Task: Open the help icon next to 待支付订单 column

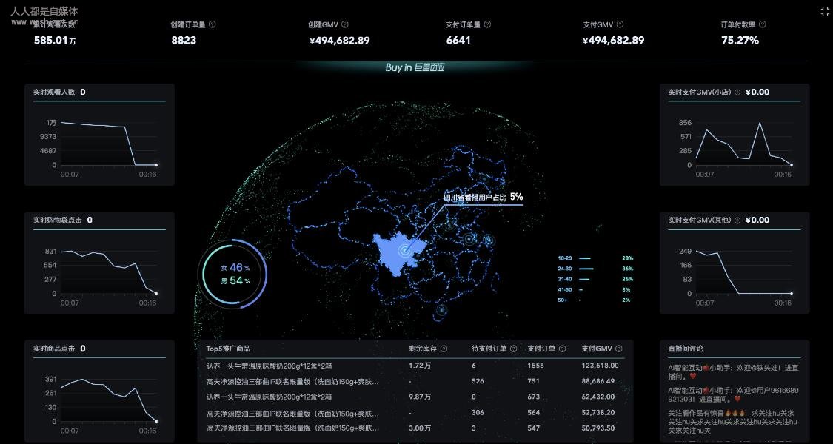Action: click(513, 349)
